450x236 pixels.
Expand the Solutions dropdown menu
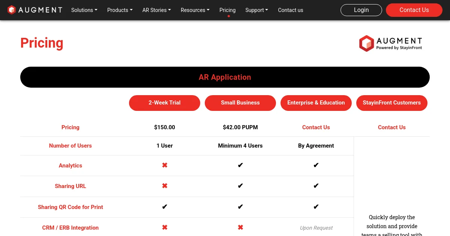(84, 10)
